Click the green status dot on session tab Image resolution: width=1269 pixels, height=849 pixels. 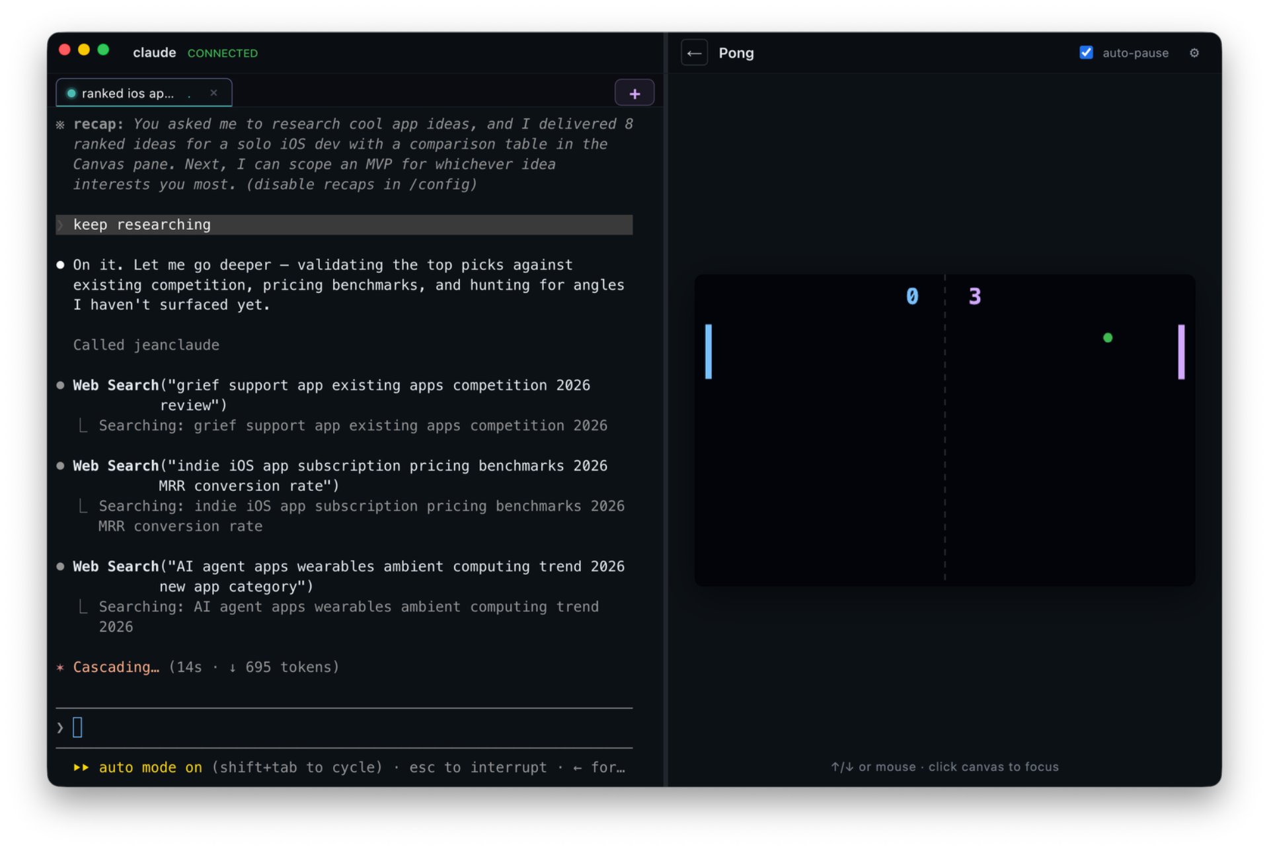71,93
